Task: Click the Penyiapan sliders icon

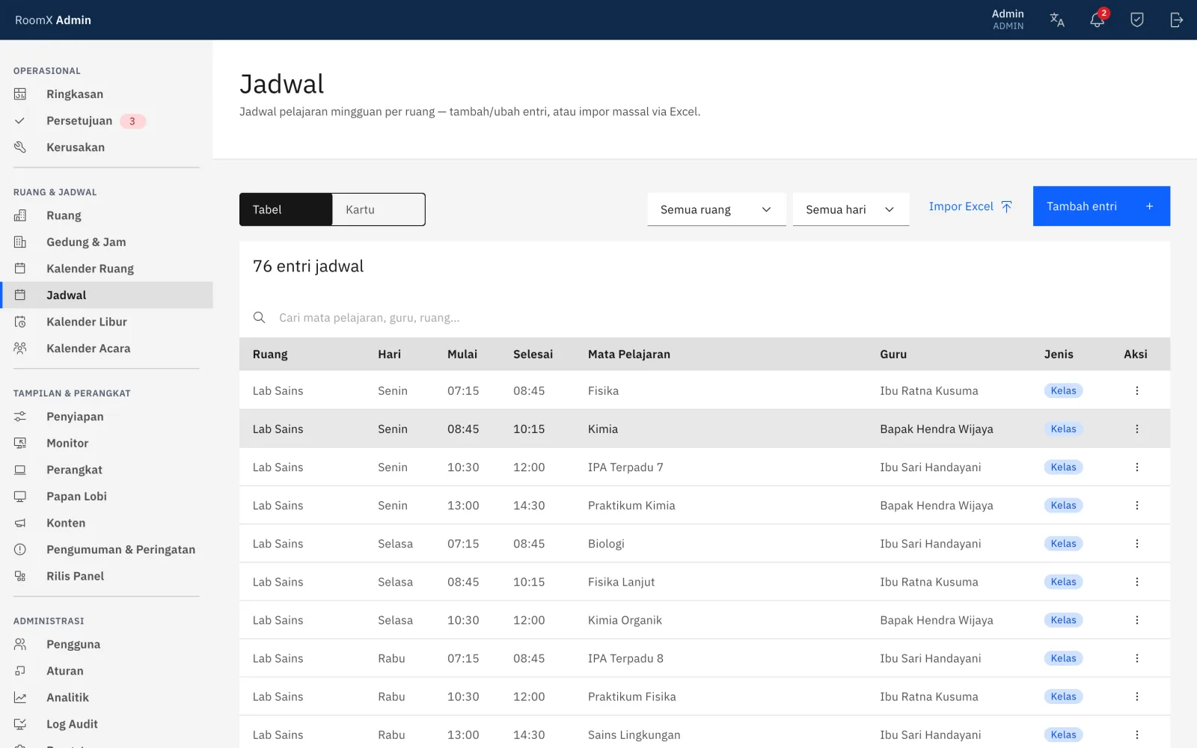Action: 20,417
